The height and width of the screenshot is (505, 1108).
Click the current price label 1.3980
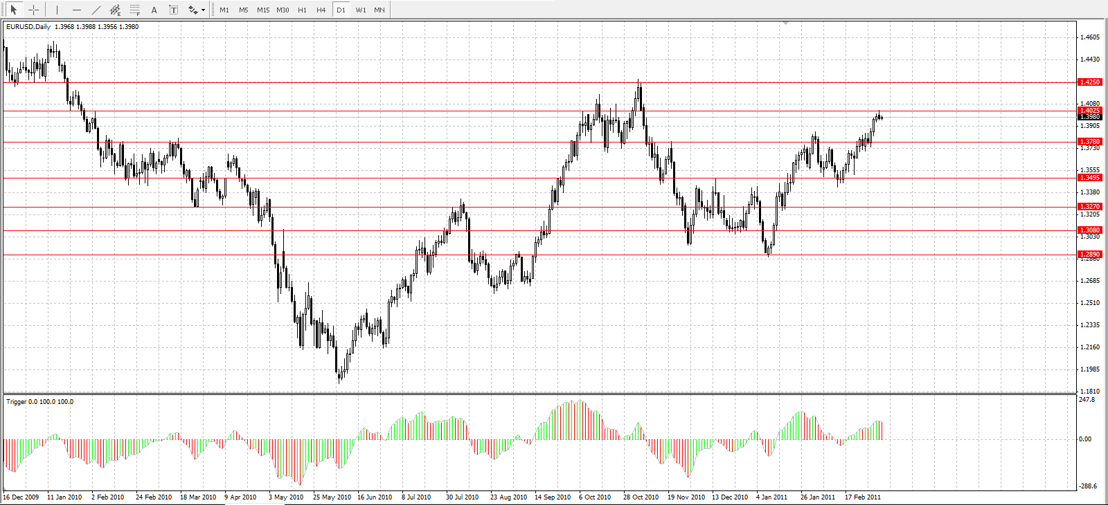1089,117
